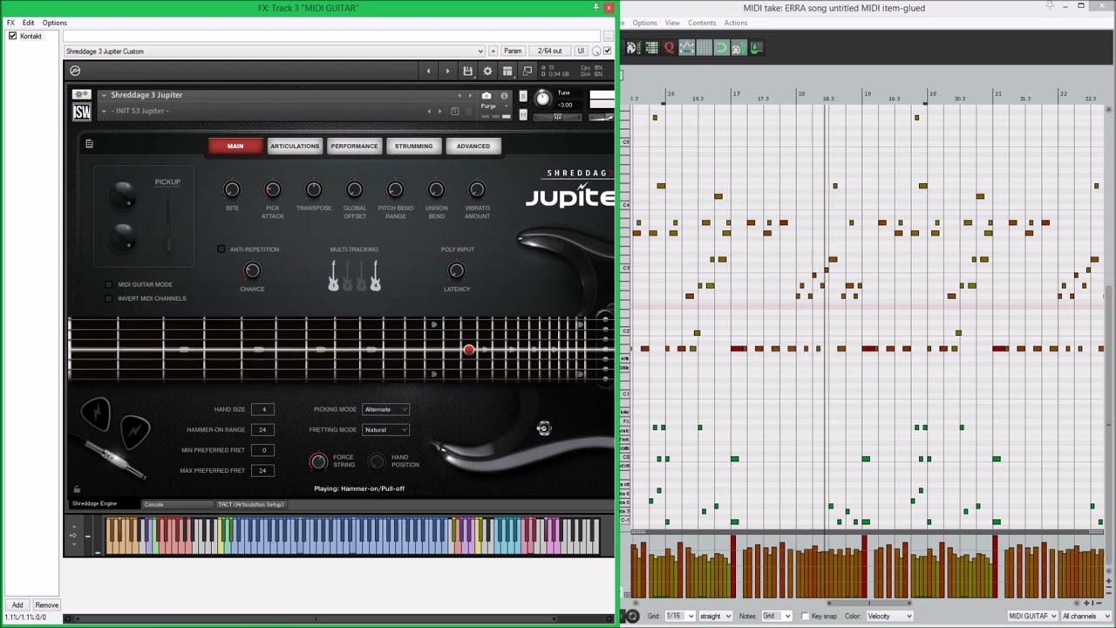The image size is (1116, 628).
Task: Open Notes length Grid dropdown
Action: click(x=776, y=616)
